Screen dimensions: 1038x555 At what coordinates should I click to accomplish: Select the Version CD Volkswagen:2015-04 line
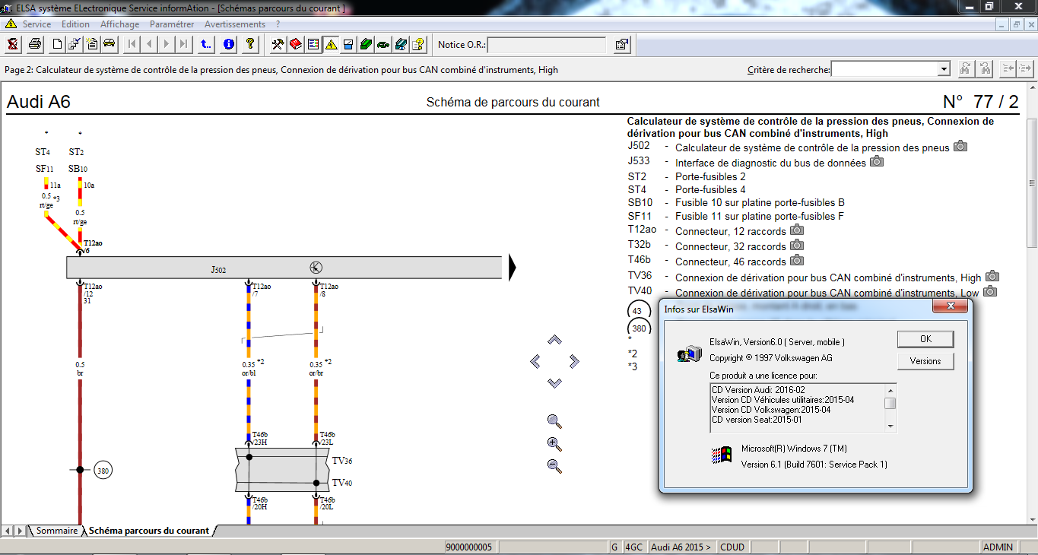click(x=771, y=410)
